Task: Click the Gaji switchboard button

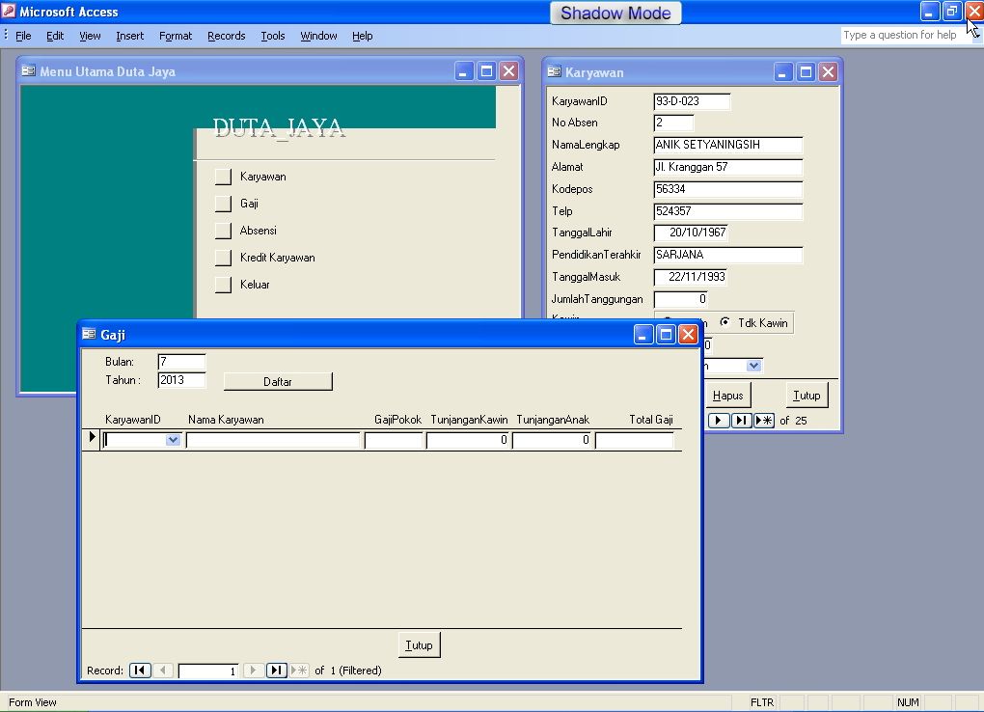Action: click(223, 204)
